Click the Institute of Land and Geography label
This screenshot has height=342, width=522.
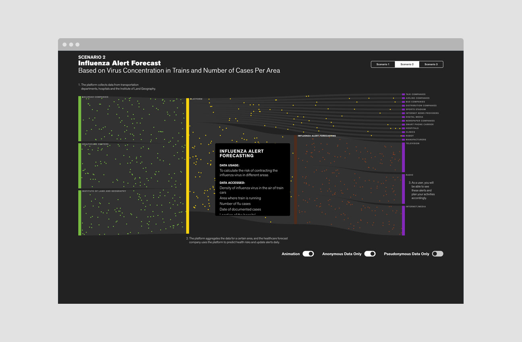click(x=104, y=191)
